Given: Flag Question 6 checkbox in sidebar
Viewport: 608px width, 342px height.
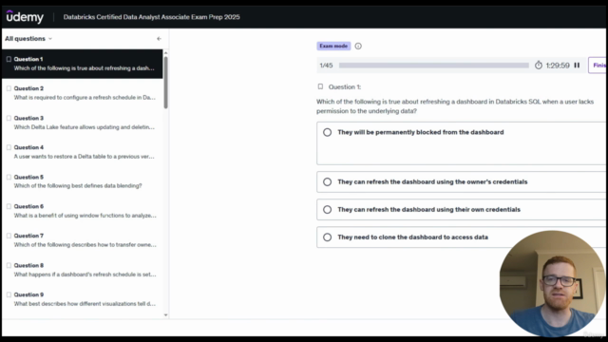Looking at the screenshot, I should pyautogui.click(x=9, y=206).
